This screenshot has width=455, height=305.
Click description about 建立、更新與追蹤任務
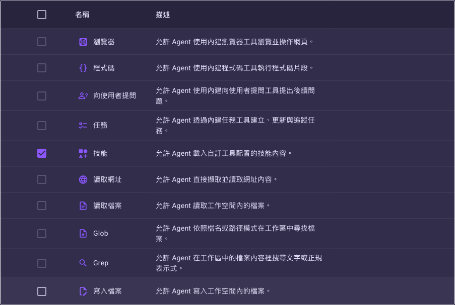235,125
